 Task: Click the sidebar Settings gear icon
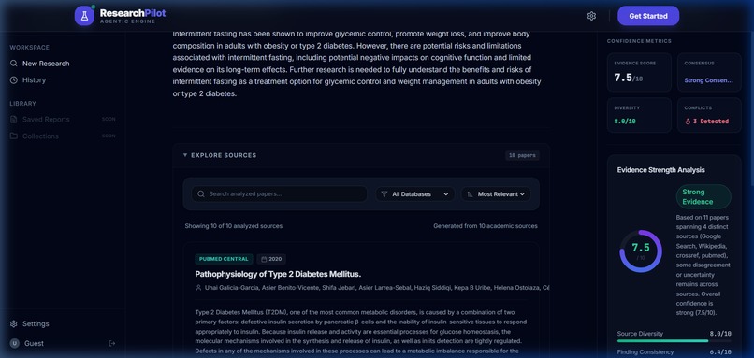[x=14, y=323]
